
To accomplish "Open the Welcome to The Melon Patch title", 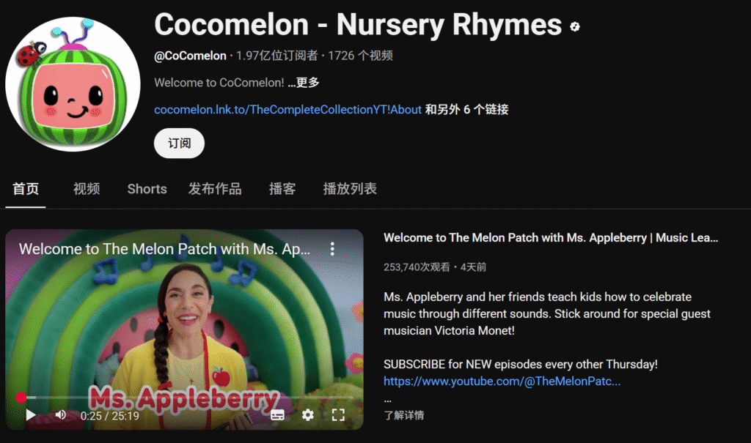I will pyautogui.click(x=551, y=238).
